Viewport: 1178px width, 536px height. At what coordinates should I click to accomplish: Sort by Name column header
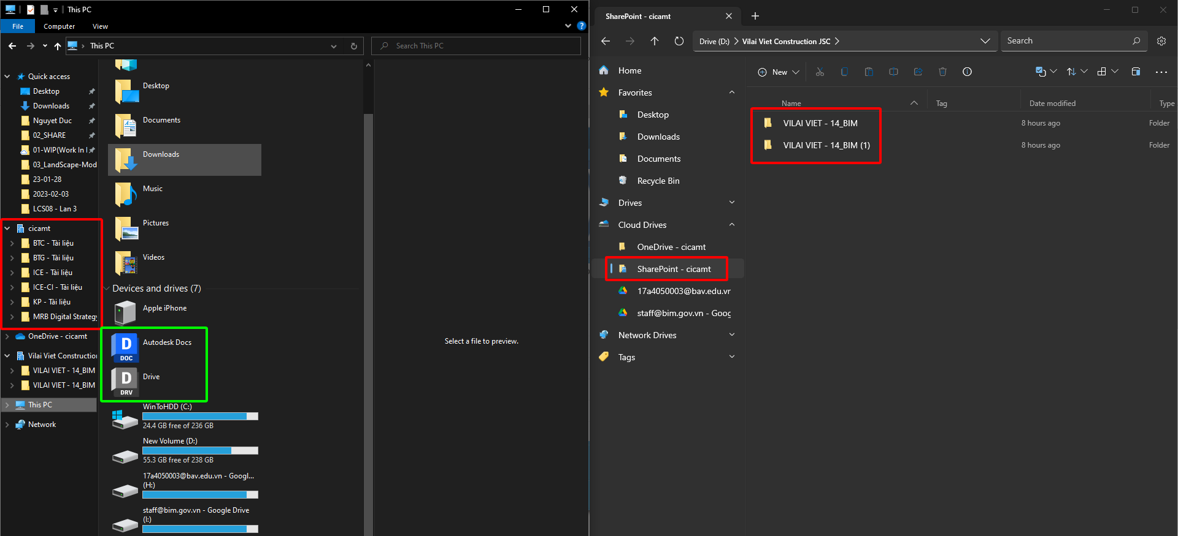click(791, 104)
